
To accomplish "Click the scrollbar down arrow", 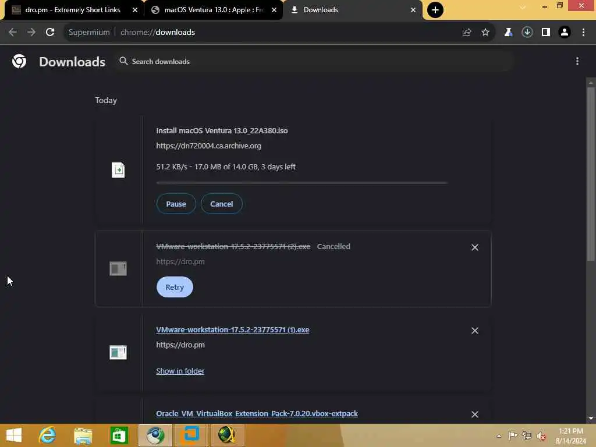I will [591, 418].
